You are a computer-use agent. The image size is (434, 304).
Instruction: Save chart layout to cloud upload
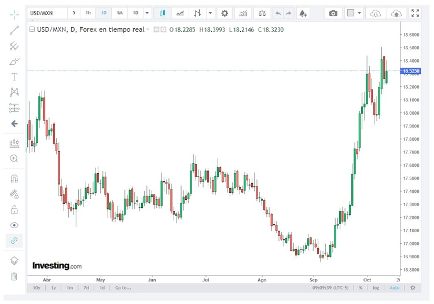click(396, 13)
